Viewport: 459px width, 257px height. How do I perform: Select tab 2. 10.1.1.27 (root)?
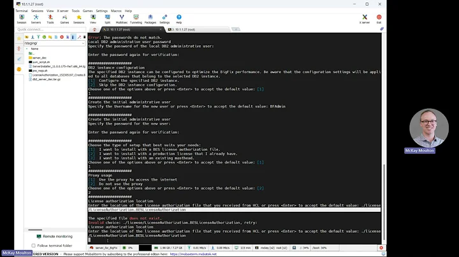click(133, 29)
